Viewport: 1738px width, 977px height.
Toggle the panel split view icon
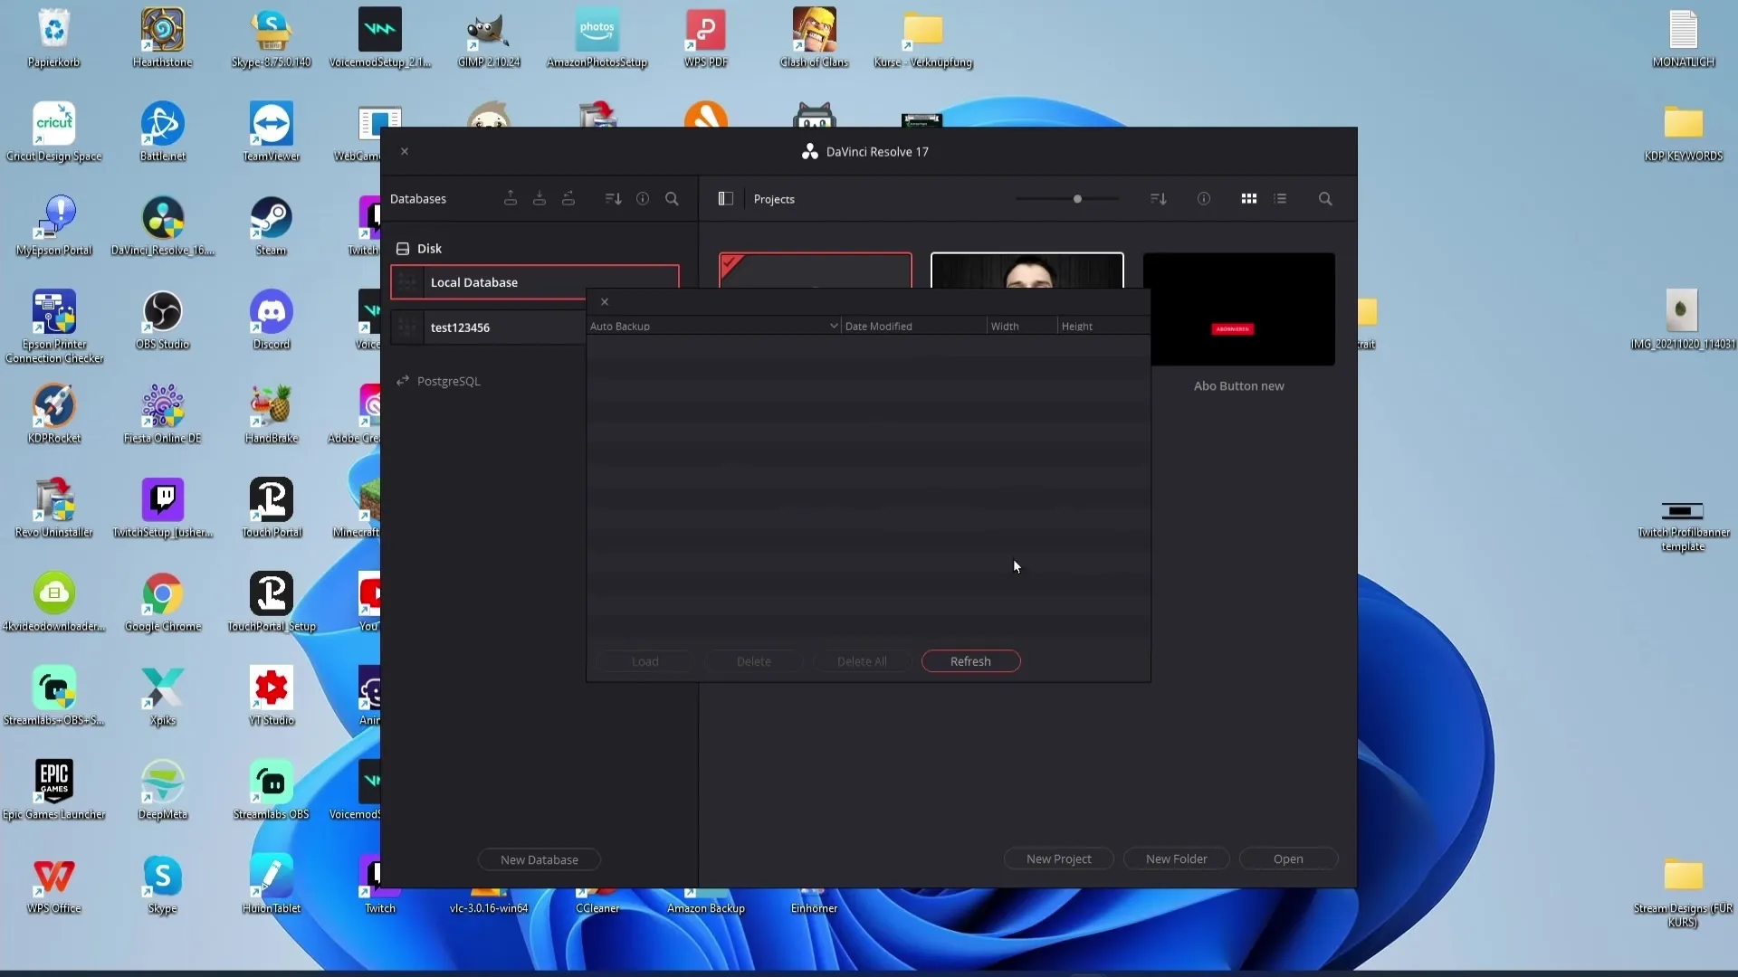click(726, 199)
